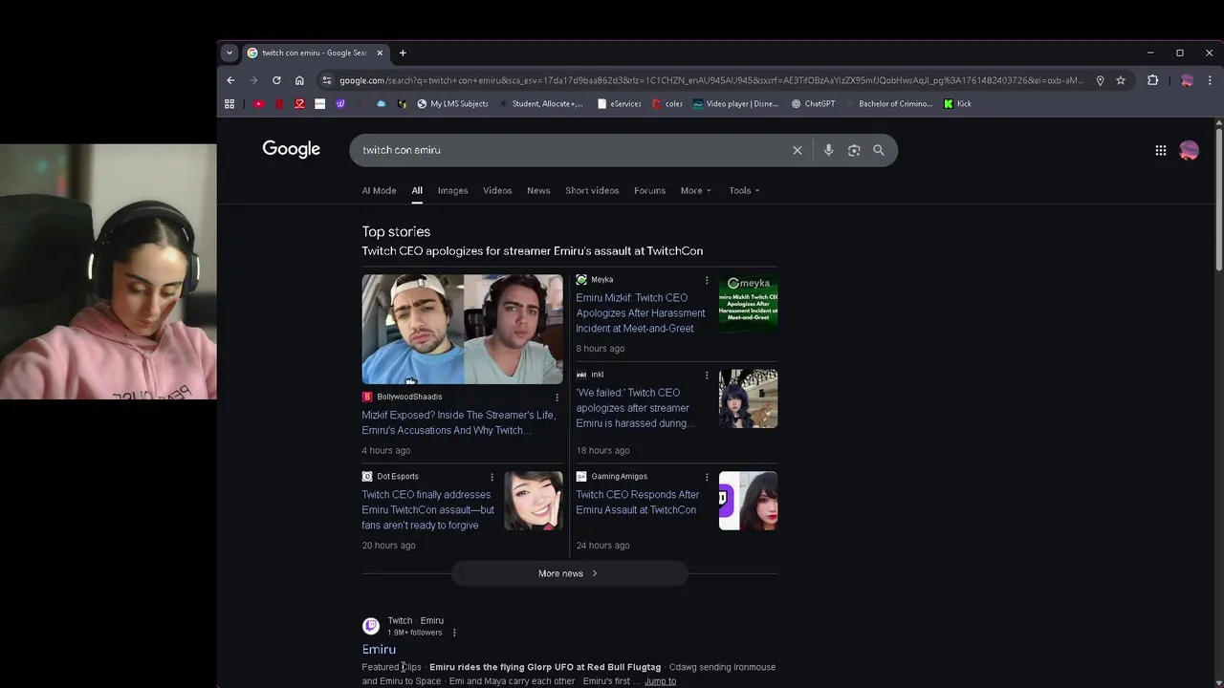Open headline Twitch CEO apologizes for streamer Emiru's assault
Screen dimensions: 1224x688
[x=532, y=251]
